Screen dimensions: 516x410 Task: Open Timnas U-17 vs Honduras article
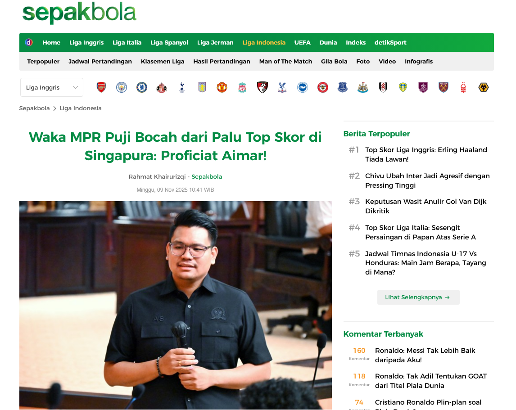point(425,262)
